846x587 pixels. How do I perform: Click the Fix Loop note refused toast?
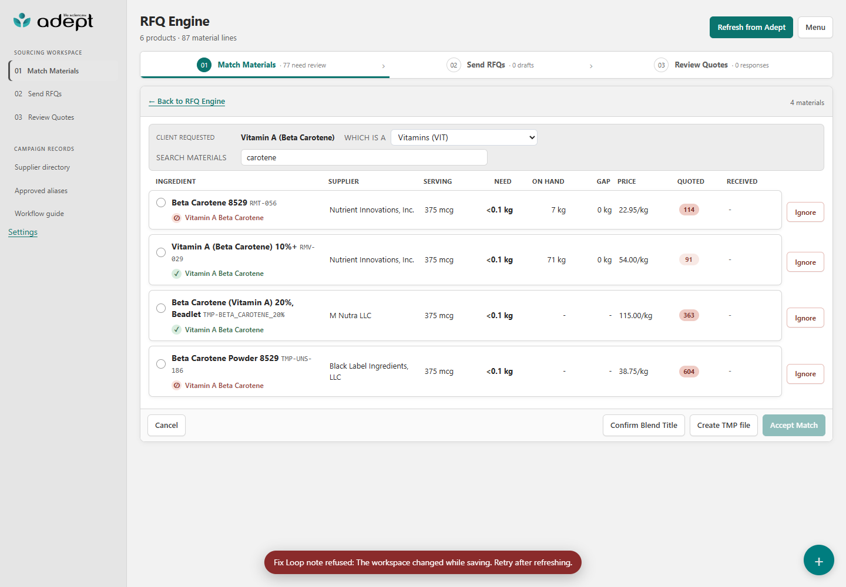click(423, 562)
